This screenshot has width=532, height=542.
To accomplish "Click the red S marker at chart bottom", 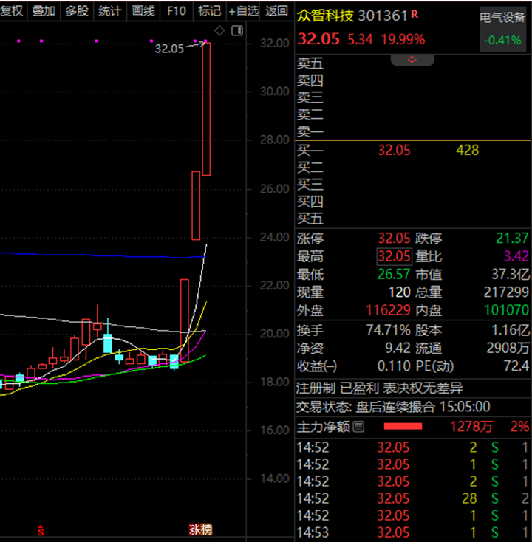I will [41, 530].
